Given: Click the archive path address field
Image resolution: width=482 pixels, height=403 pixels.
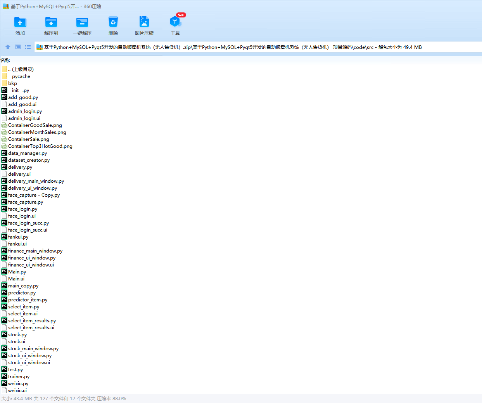Looking at the screenshot, I should pos(258,47).
